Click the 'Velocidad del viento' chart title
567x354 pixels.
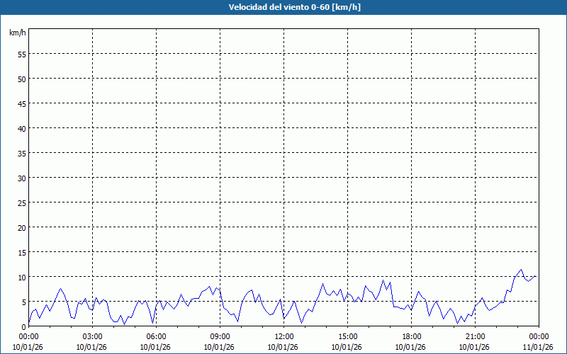(x=284, y=8)
